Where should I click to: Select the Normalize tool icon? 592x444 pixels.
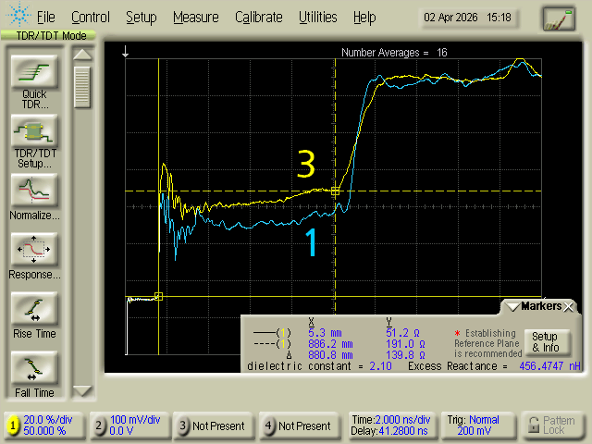(34, 190)
